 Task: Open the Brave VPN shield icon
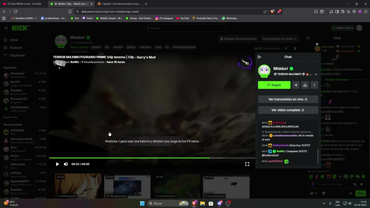pyautogui.click(x=354, y=12)
